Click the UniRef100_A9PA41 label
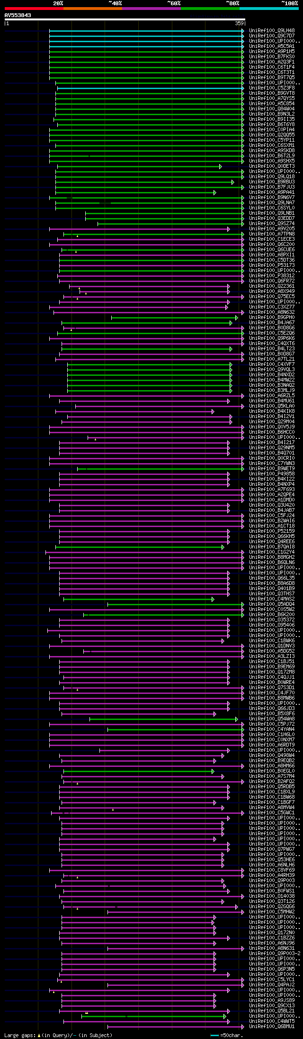303x1039 pixels. 272,192
